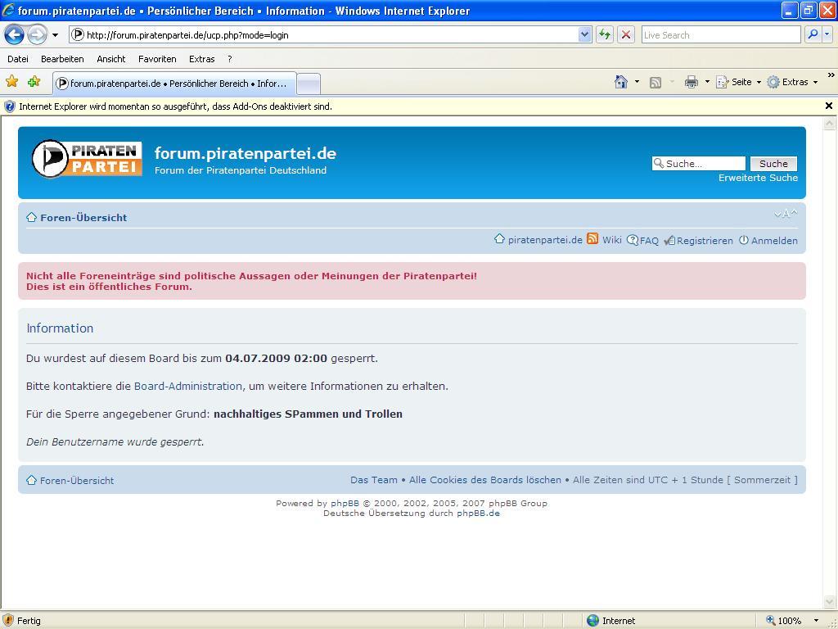This screenshot has height=629, width=838.
Task: Open the phpBB.de translation link
Action: point(478,513)
